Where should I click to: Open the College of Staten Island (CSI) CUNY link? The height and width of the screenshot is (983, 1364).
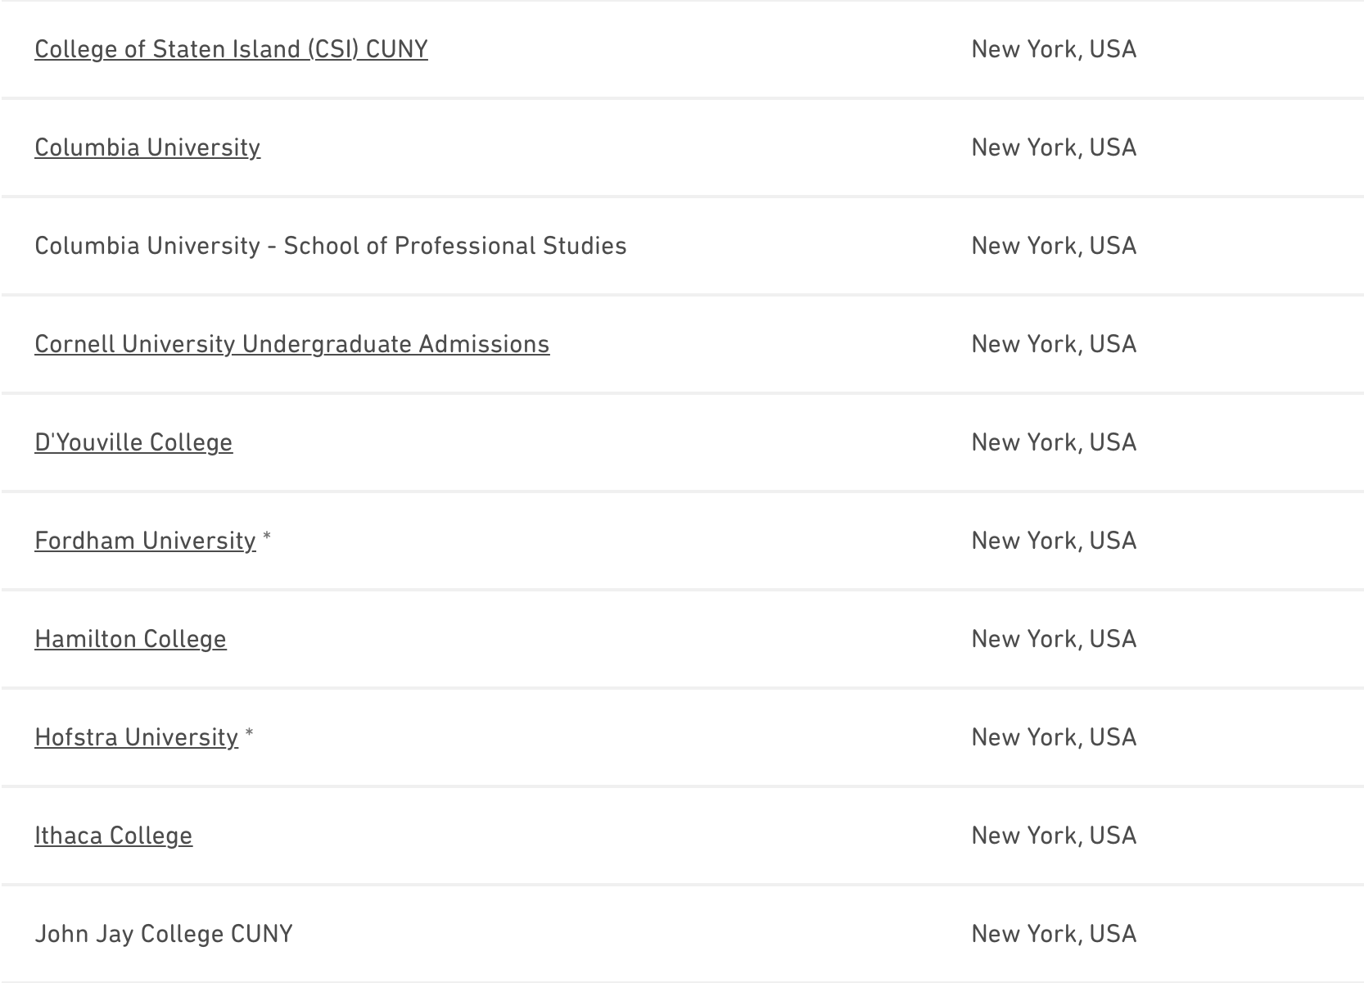point(231,49)
